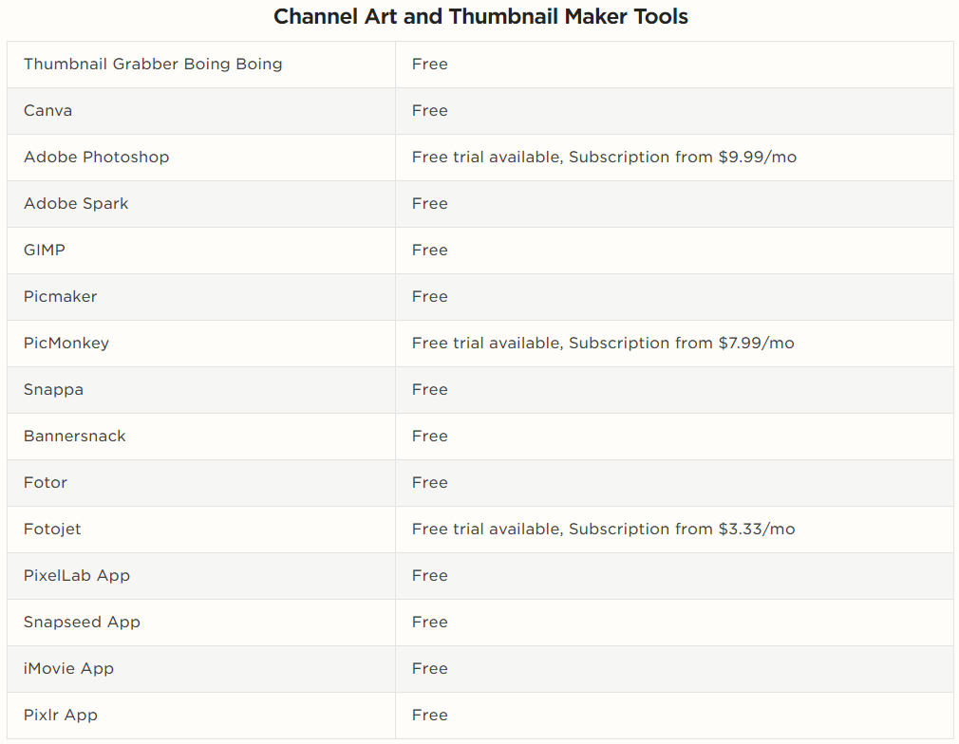
Task: Choose the Picmaker entry
Action: pos(61,296)
